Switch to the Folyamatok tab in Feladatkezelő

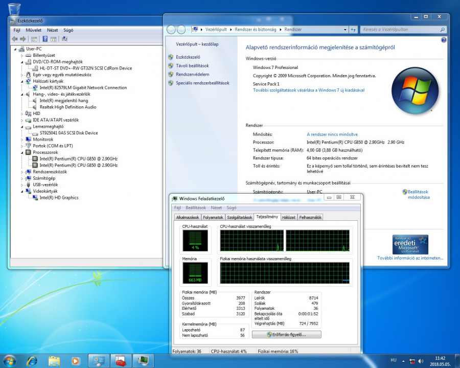213,217
